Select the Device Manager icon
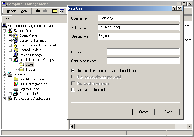Screen dimensions: 194x137 tap(16, 55)
